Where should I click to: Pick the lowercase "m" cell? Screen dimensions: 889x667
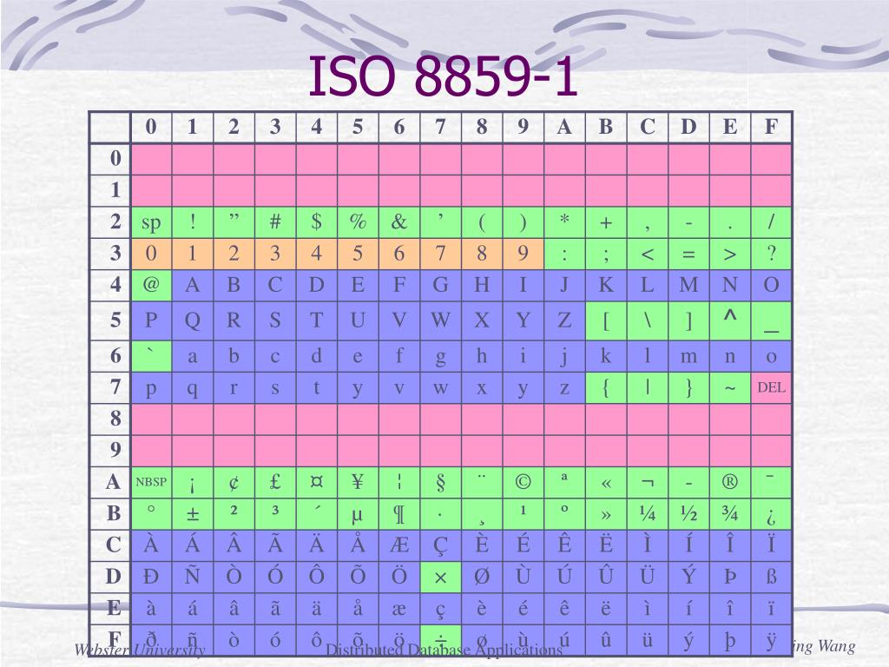tap(688, 357)
